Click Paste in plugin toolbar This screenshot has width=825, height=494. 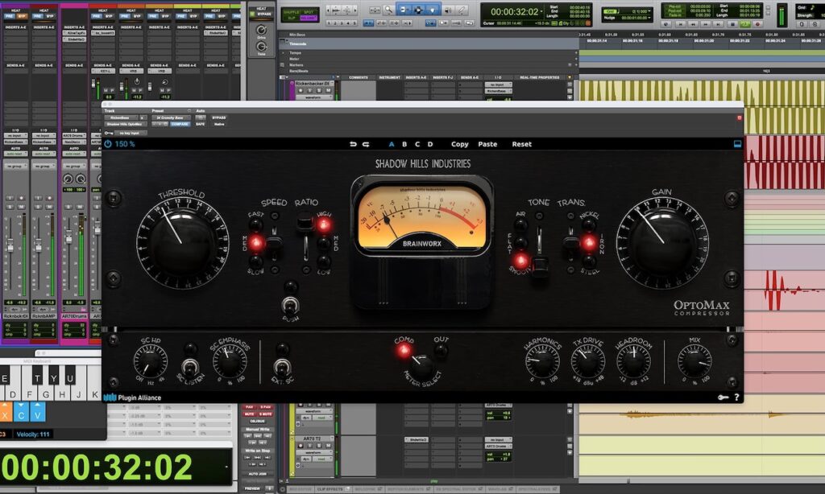click(487, 144)
